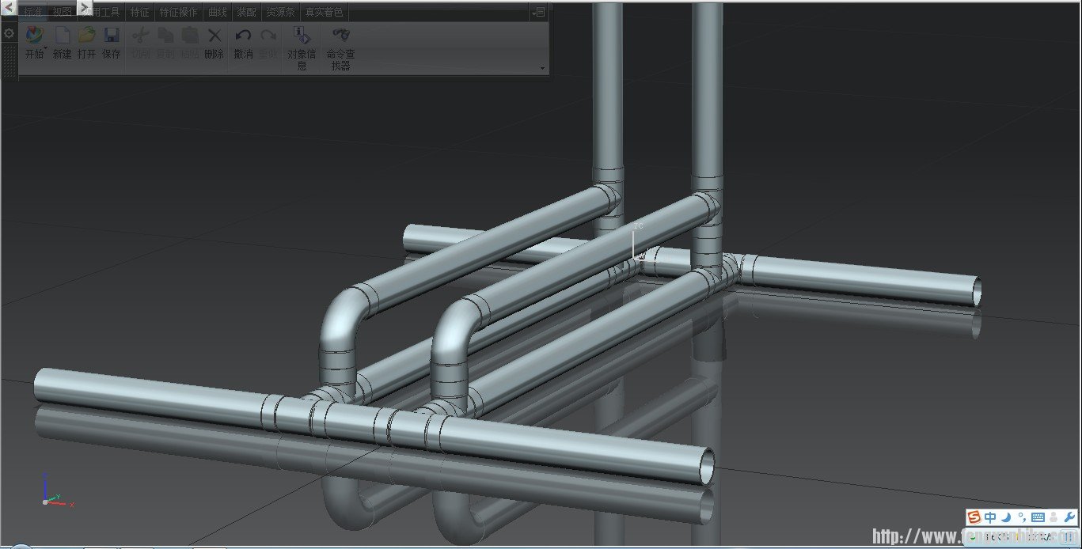
Task: Open the ribbon panel menu at top-right
Action: pyautogui.click(x=538, y=12)
